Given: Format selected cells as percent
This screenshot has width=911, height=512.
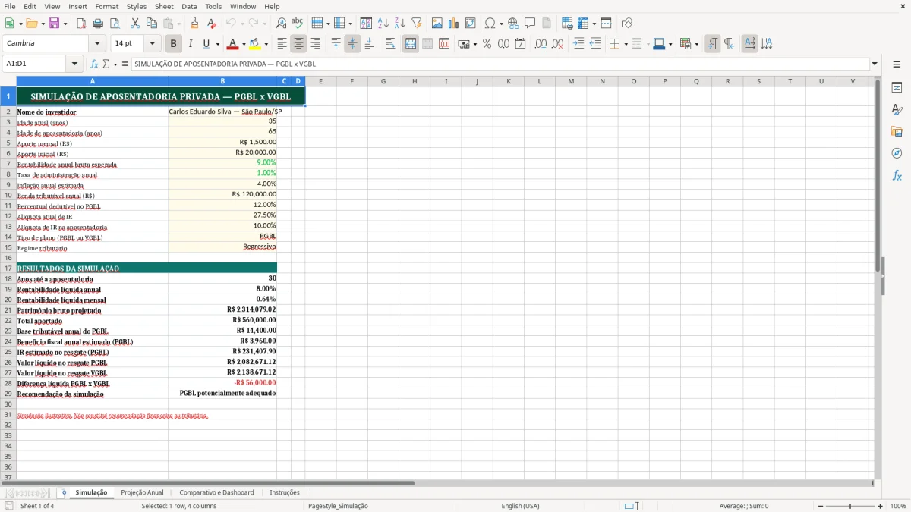Looking at the screenshot, I should point(487,44).
